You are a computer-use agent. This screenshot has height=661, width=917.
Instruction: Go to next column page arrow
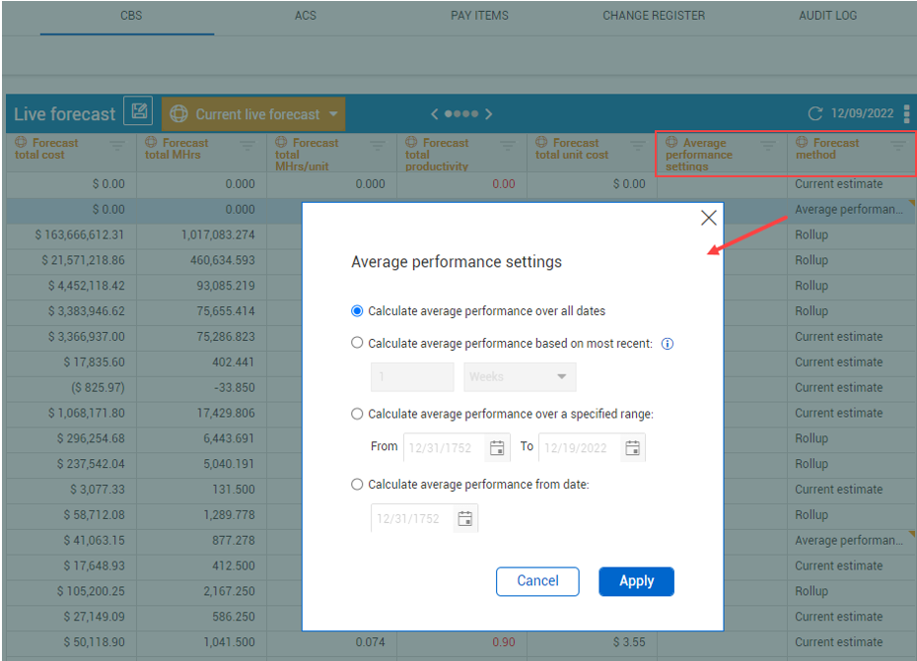pos(489,114)
